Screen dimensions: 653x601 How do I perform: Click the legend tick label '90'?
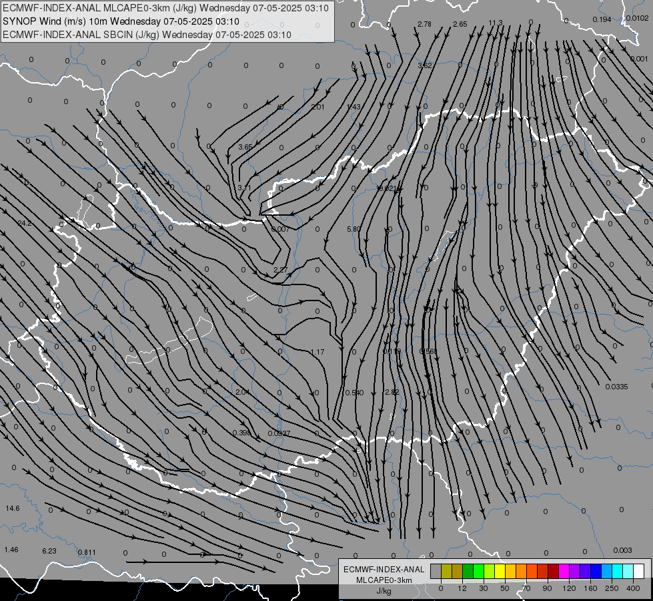[547, 588]
